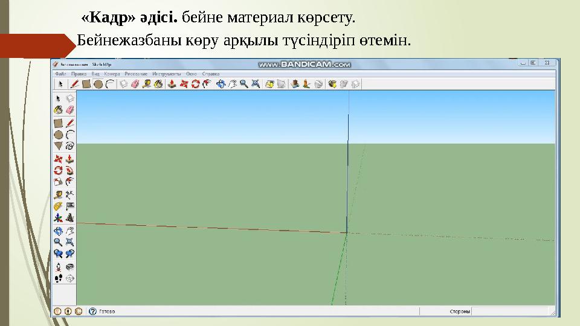Select the Axes tool in the left palette
The width and height of the screenshot is (580, 326).
[58, 218]
